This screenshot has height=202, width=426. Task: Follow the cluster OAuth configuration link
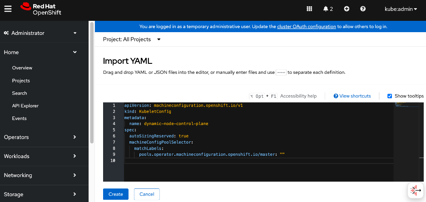pos(307,27)
